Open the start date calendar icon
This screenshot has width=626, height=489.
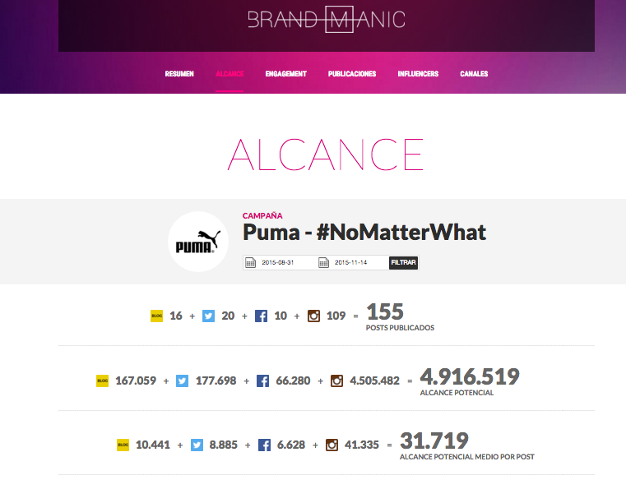pyautogui.click(x=250, y=262)
